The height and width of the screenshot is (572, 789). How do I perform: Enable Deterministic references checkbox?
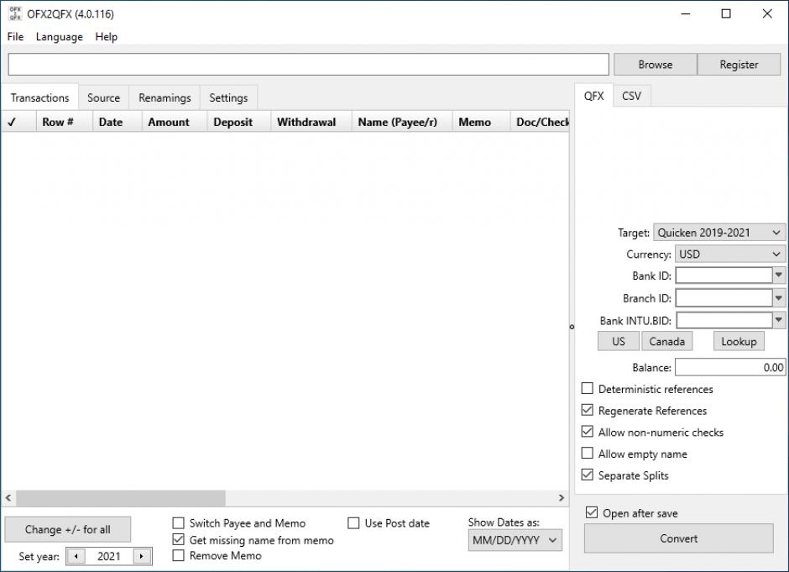click(x=588, y=389)
